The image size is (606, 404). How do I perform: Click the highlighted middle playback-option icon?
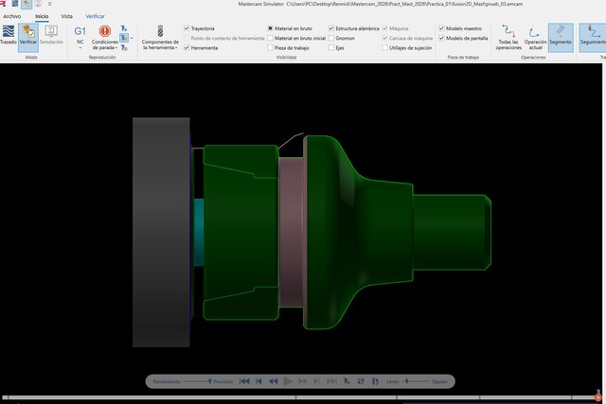point(124,38)
